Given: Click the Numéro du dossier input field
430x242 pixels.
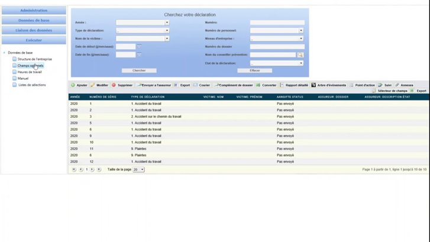Looking at the screenshot, I should click(277, 46).
